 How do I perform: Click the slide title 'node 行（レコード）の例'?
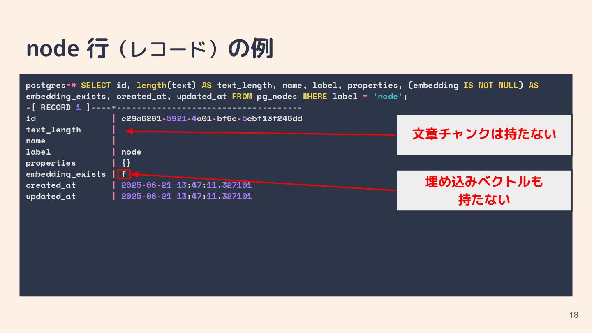coord(150,49)
